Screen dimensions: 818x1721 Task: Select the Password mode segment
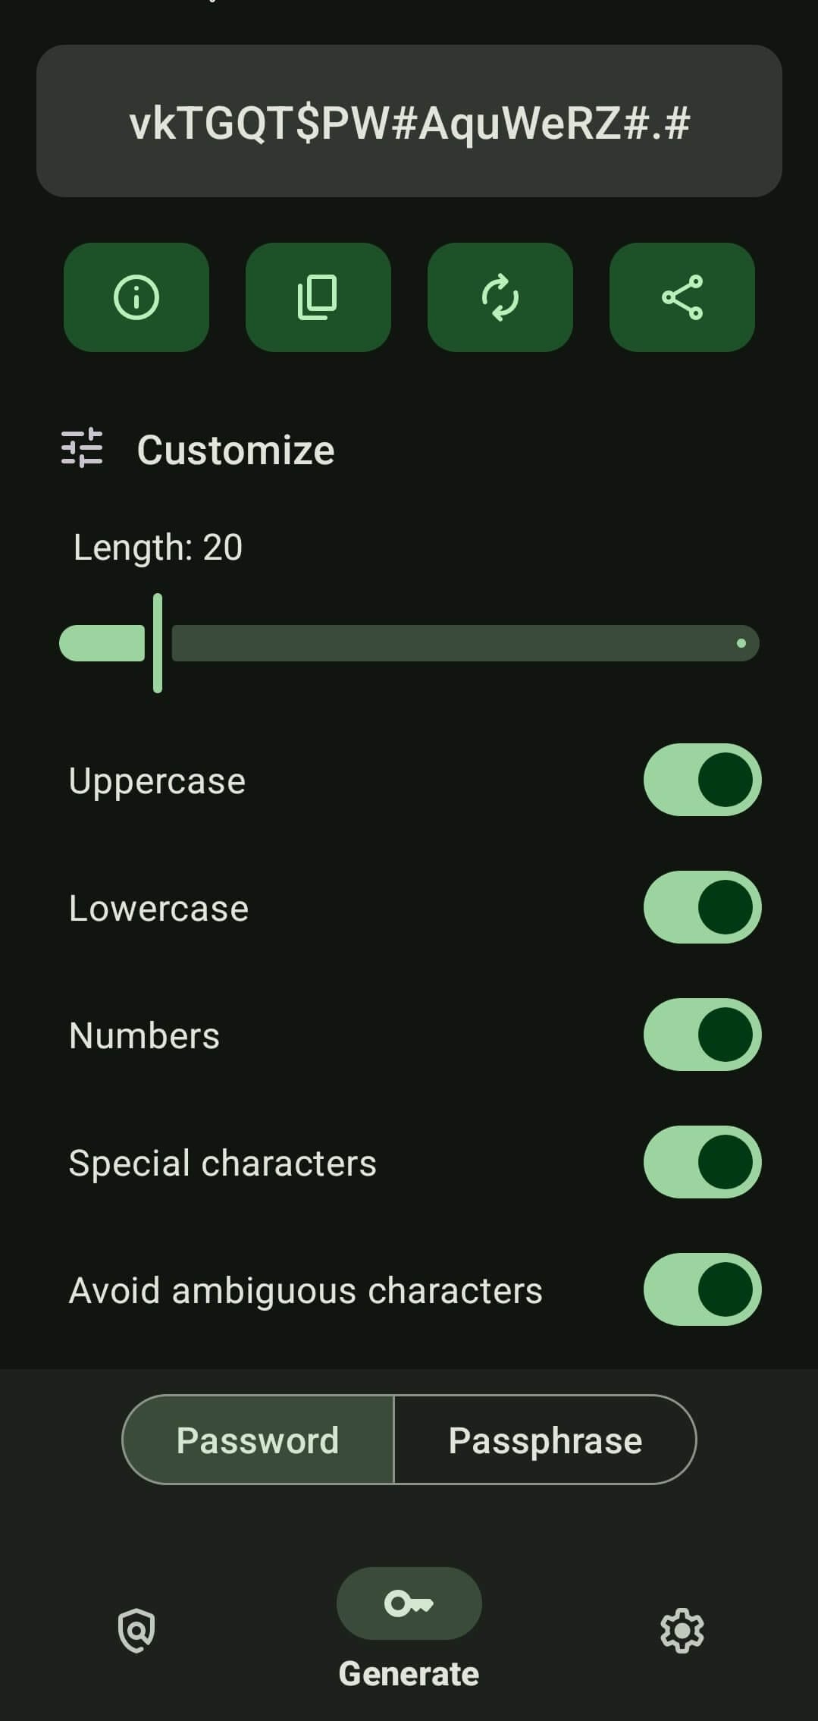tap(258, 1440)
